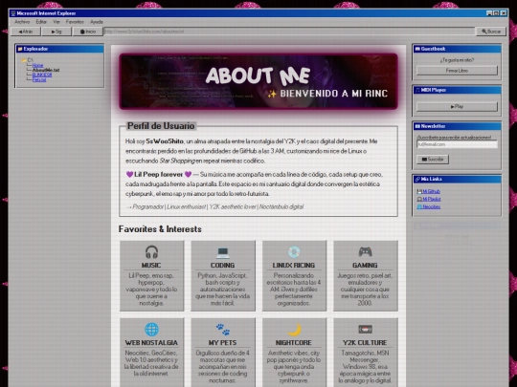Click the LINUX RICING card heading
This screenshot has width=517, height=387.
click(x=294, y=266)
